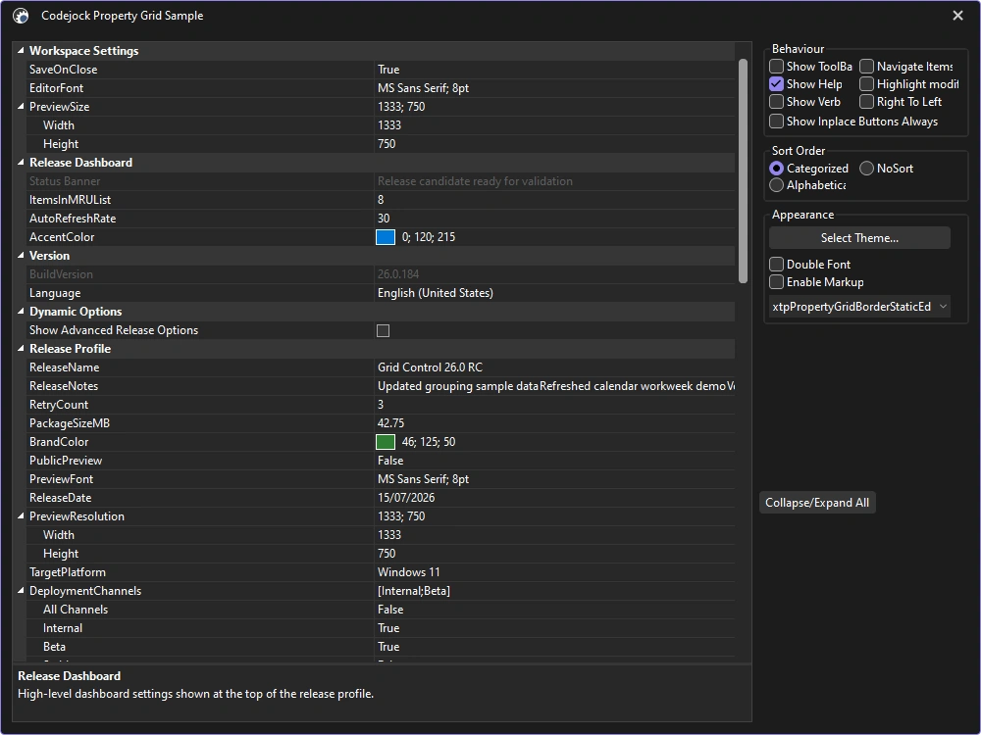Click the AccentColor blue swatch
Screen dimensions: 981x735
386,237
